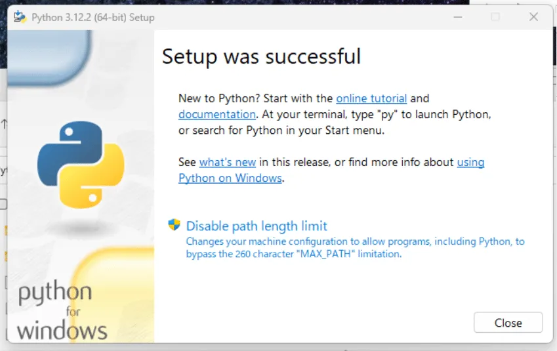The height and width of the screenshot is (351, 557).
Task: Click the grayed-out maximize window icon
Action: coord(495,16)
